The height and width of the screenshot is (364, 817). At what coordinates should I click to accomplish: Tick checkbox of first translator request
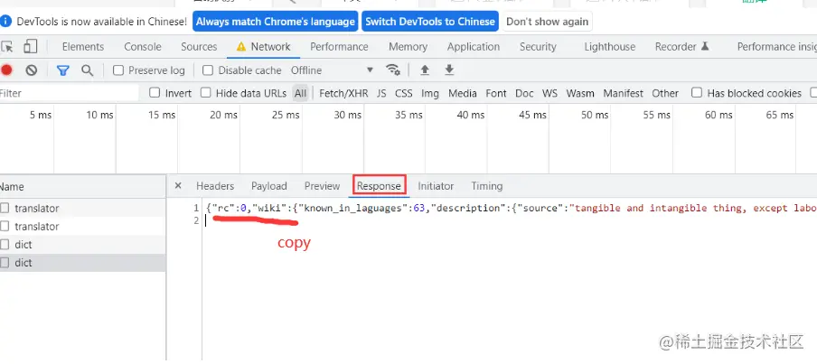pyautogui.click(x=5, y=209)
